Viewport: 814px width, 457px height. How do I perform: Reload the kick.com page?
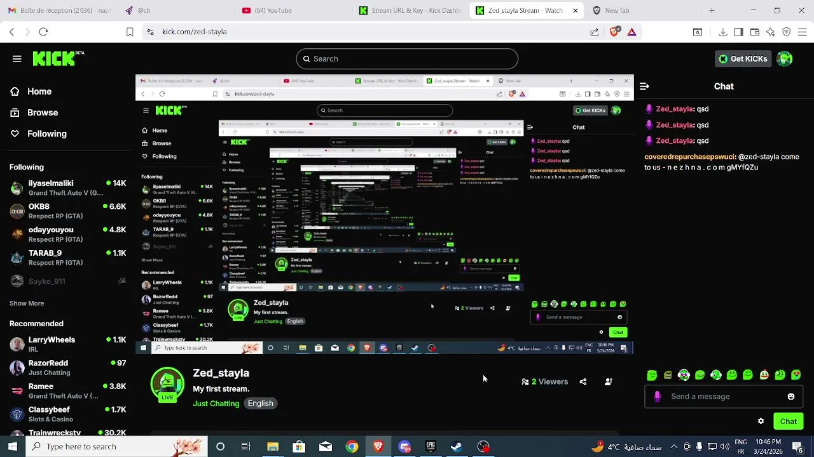pos(43,32)
